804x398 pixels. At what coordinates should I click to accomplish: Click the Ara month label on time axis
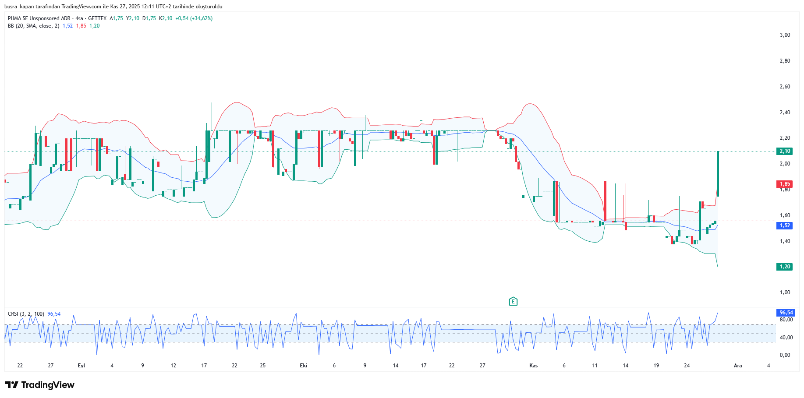pos(738,366)
